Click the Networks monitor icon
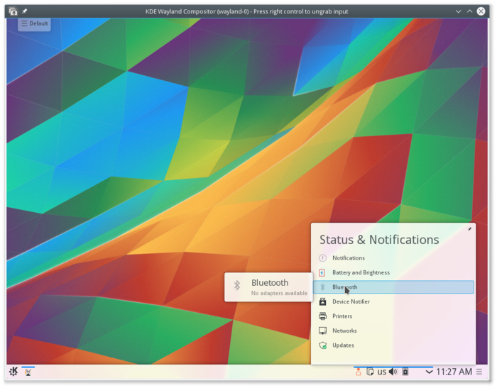 pos(322,331)
